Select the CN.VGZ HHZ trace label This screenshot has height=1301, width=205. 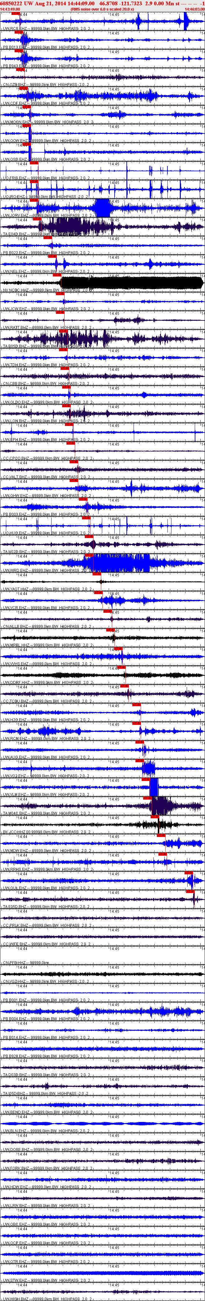point(46,982)
